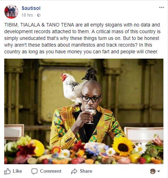Screen dimensions: 168x178
Task: Expand the post-as profile selector arrow
Action: click(158, 171)
